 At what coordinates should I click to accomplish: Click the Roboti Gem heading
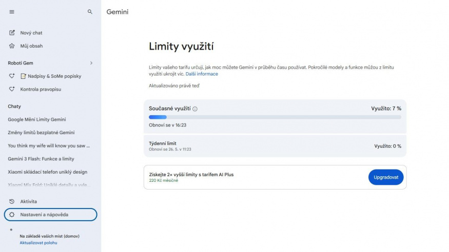[x=21, y=63]
